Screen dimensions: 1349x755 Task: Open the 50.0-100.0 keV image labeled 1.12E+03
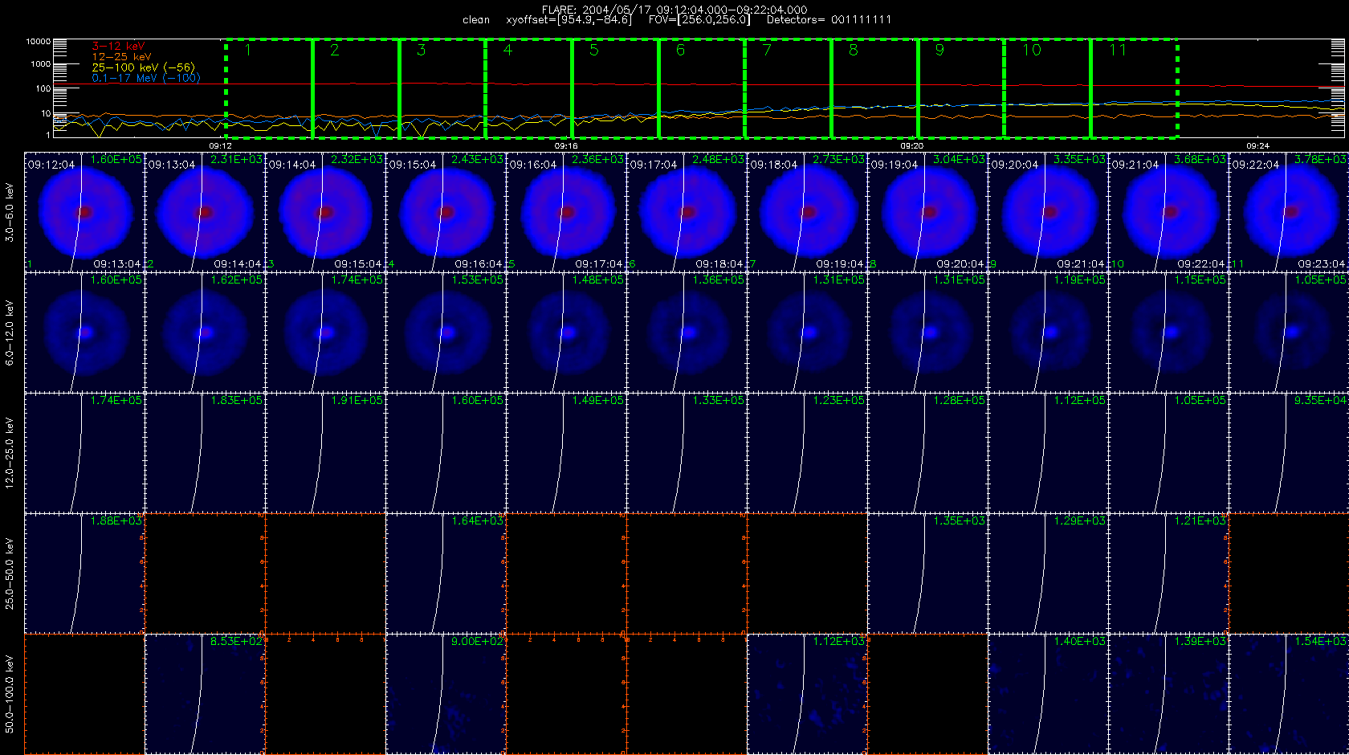[x=807, y=694]
